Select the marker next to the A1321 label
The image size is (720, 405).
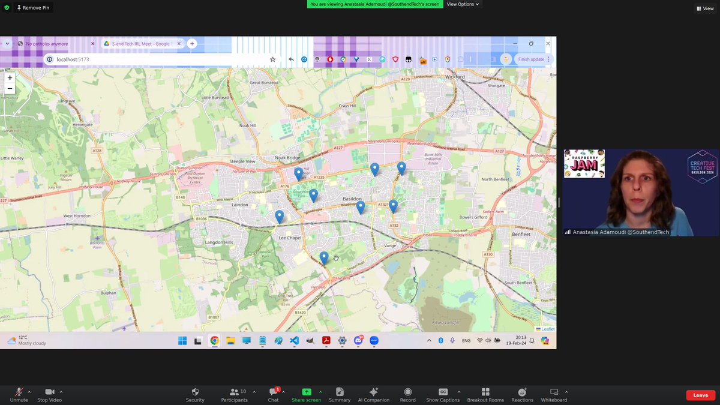[393, 206]
